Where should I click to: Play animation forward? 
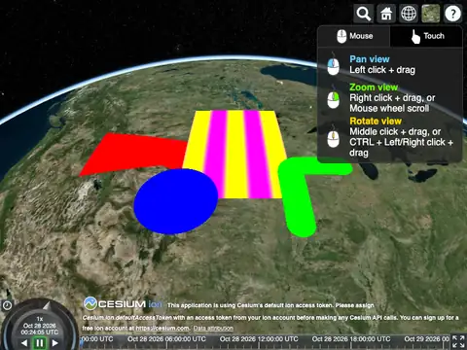click(55, 343)
